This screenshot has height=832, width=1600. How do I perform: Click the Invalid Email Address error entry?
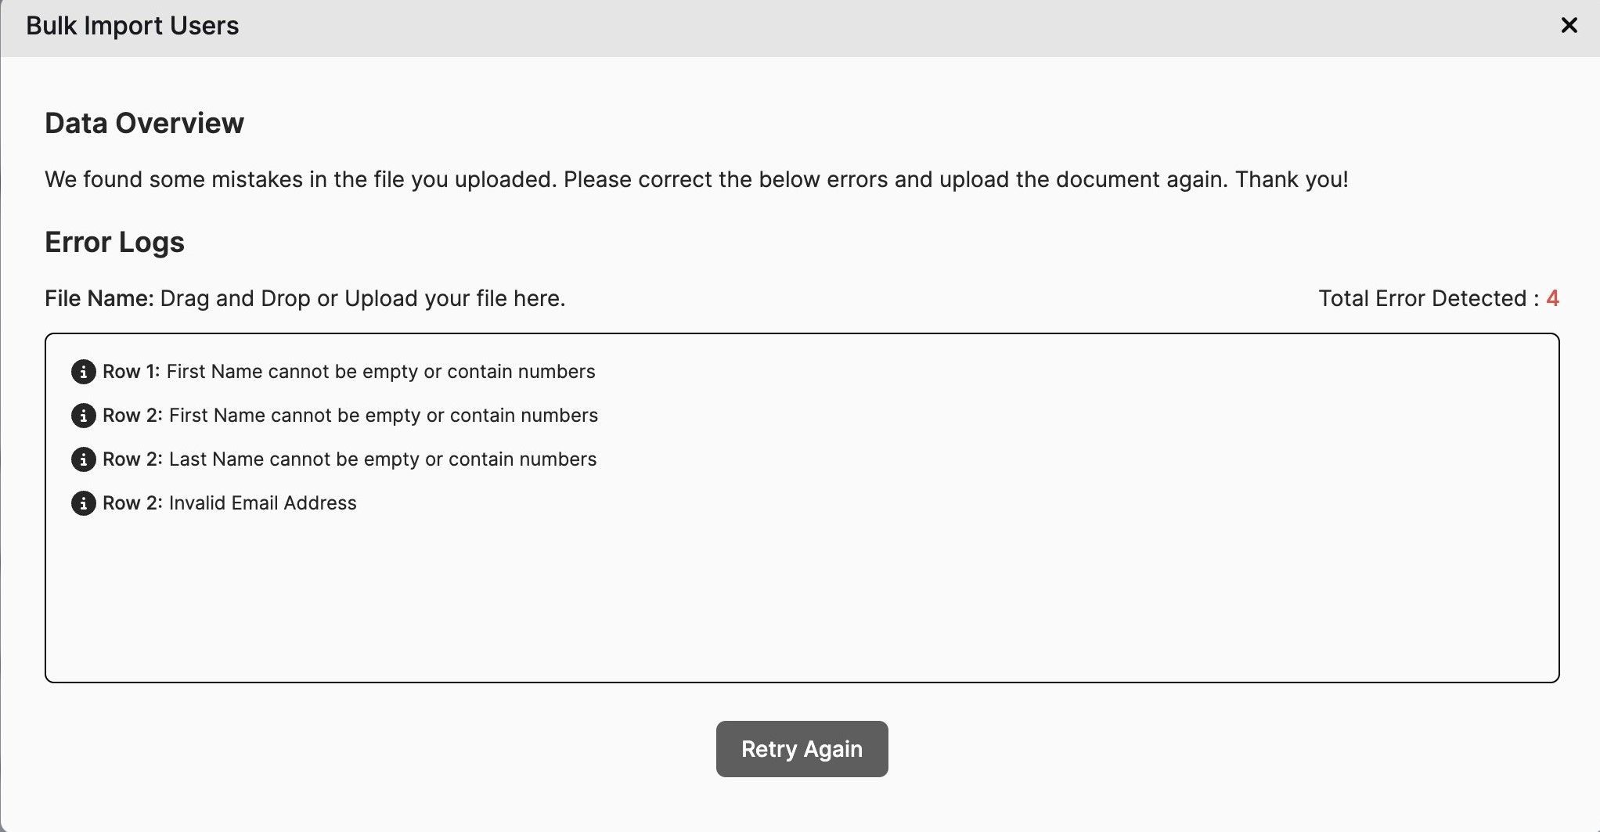click(x=262, y=503)
